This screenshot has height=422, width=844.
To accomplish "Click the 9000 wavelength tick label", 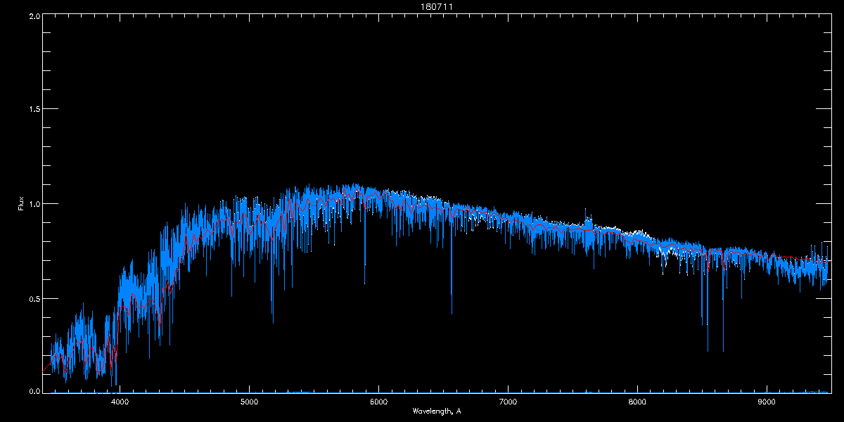I will click(x=767, y=402).
